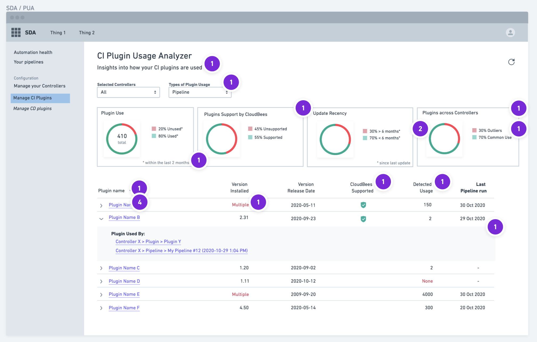Image resolution: width=537 pixels, height=342 pixels.
Task: Click supported shield icon in Plugin Name B row
Action: click(363, 219)
